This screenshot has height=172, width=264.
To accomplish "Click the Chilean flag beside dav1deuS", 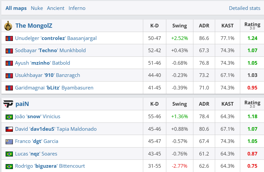I will click(9, 129).
